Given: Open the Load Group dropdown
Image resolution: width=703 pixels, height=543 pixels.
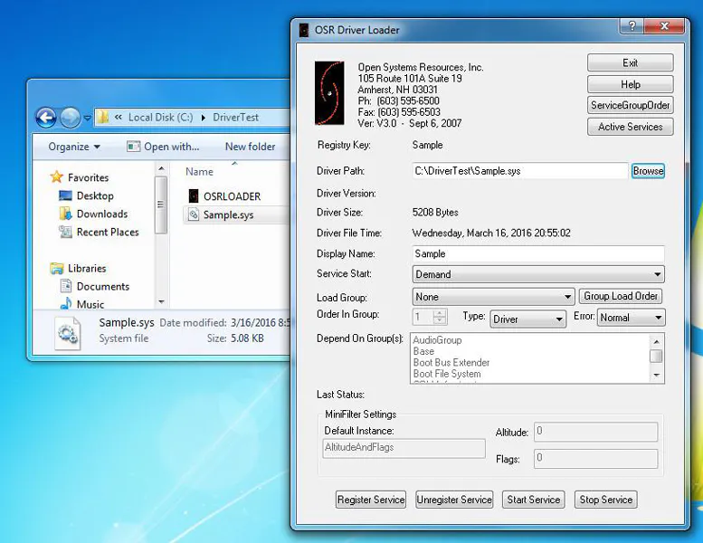Looking at the screenshot, I should (493, 296).
